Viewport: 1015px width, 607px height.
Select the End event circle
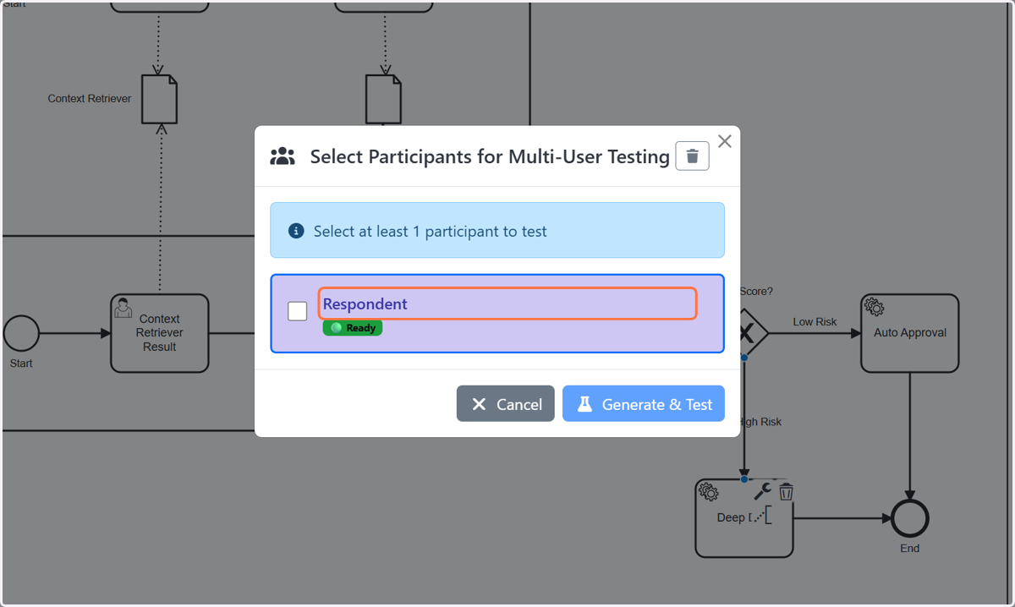pyautogui.click(x=910, y=518)
